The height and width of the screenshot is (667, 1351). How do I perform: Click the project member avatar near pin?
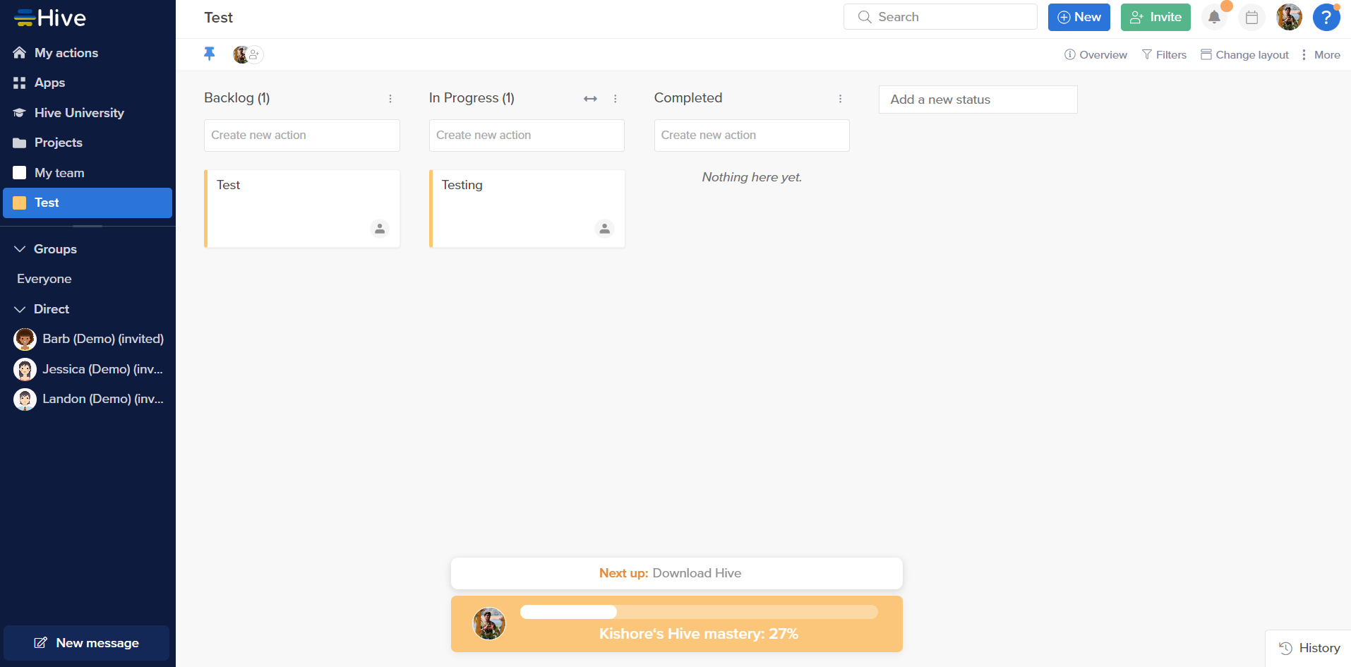pyautogui.click(x=241, y=54)
